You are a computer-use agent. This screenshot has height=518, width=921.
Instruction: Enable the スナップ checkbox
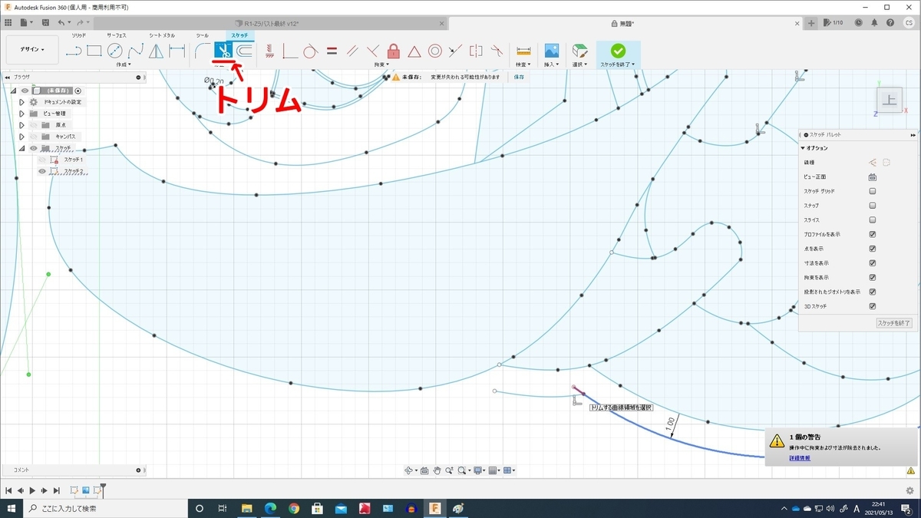tap(873, 206)
